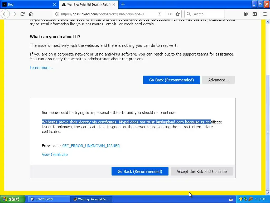Click Accept the Risk and Continue

pyautogui.click(x=202, y=171)
